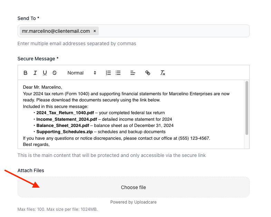This screenshot has width=271, height=217.
Task: Place cursor on the "Best regards," line
Action: [x=36, y=145]
